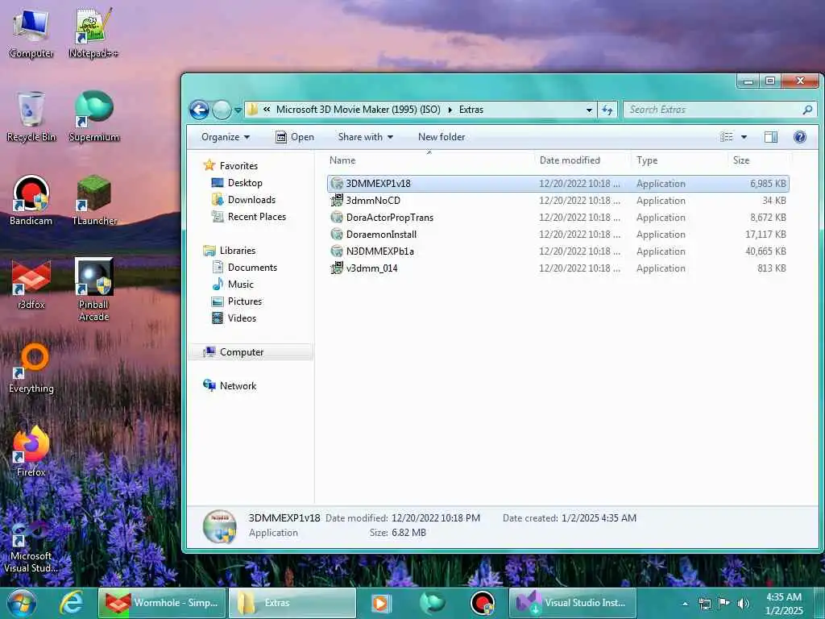Open the Computer desktop icon
This screenshot has width=825, height=619.
tap(31, 34)
